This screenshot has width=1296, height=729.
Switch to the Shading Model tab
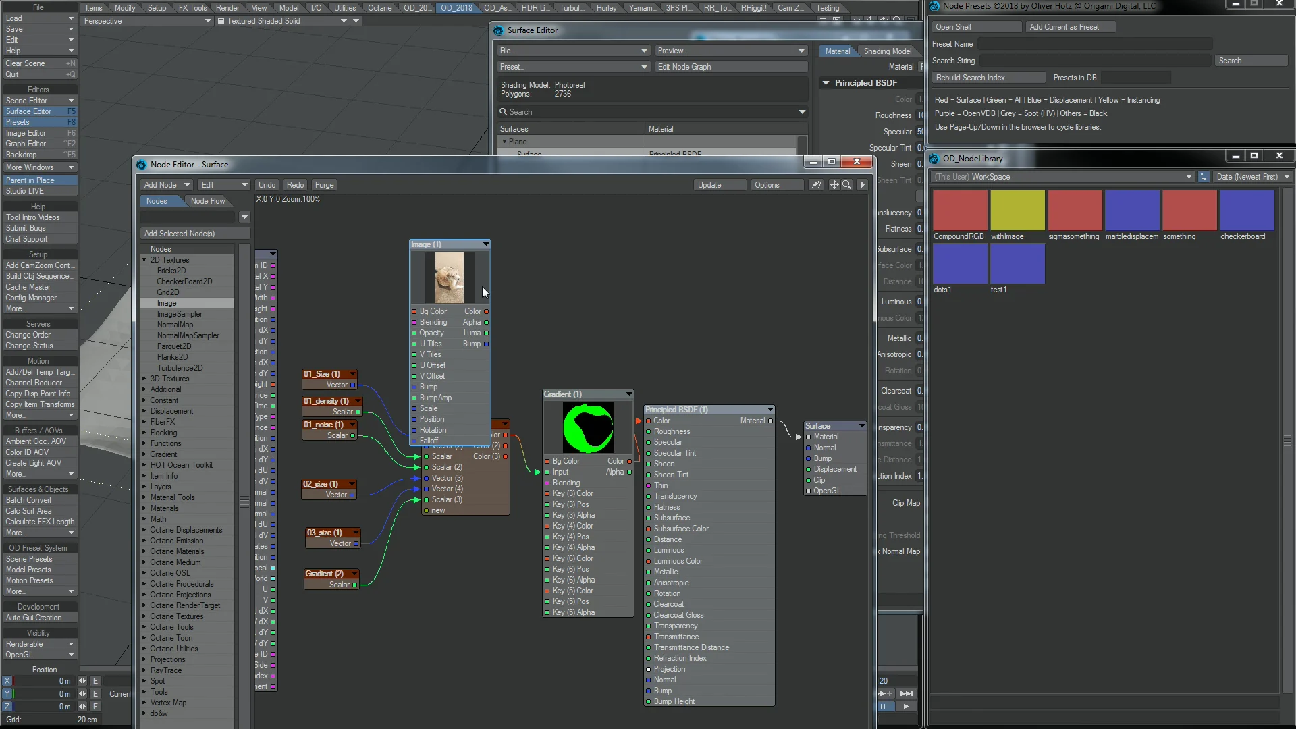pos(887,51)
